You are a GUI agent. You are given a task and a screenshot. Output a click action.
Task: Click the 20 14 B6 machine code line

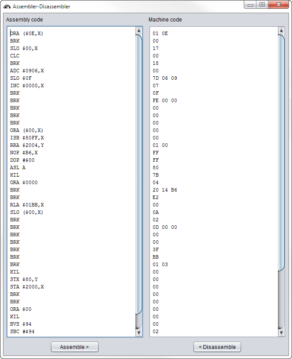[x=164, y=190]
